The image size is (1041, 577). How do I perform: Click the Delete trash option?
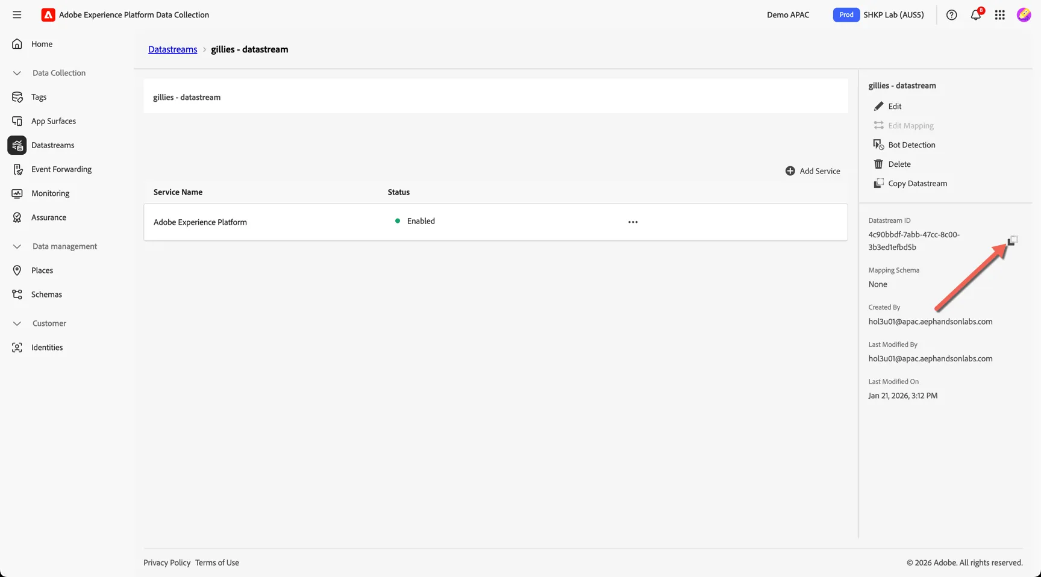(x=892, y=164)
